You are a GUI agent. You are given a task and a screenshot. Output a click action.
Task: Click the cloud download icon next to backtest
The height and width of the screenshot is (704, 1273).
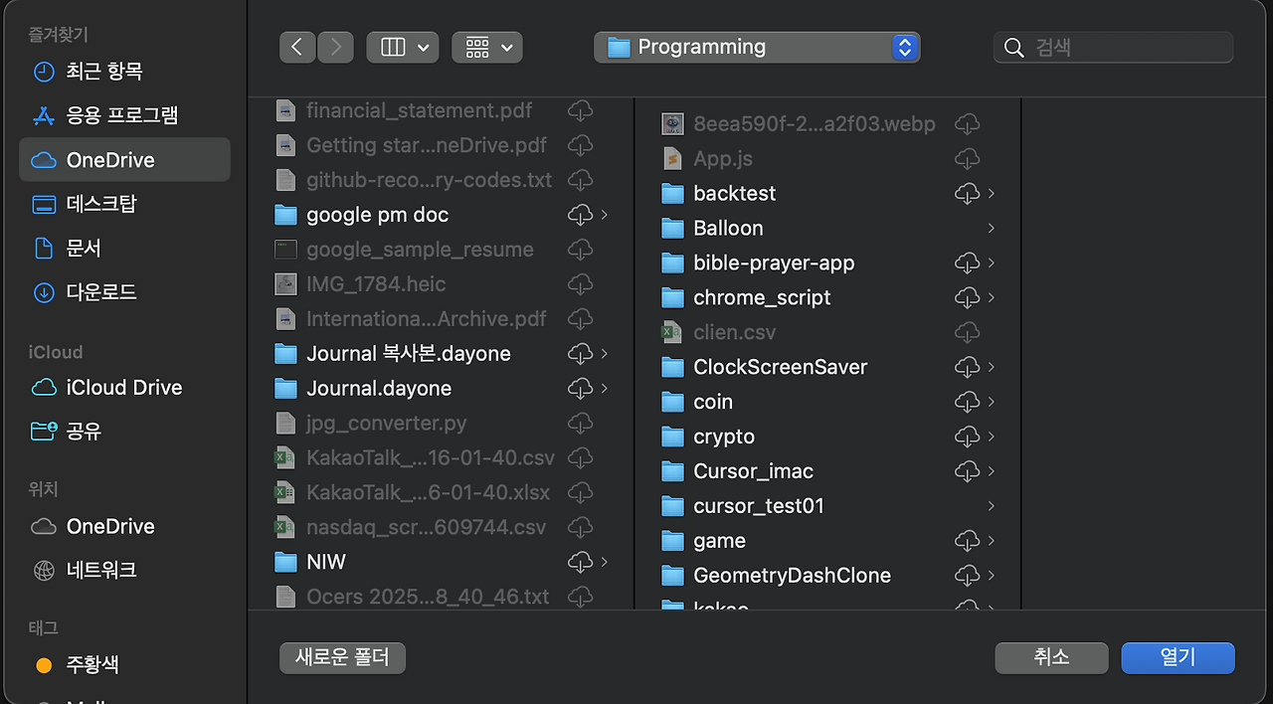pyautogui.click(x=965, y=193)
